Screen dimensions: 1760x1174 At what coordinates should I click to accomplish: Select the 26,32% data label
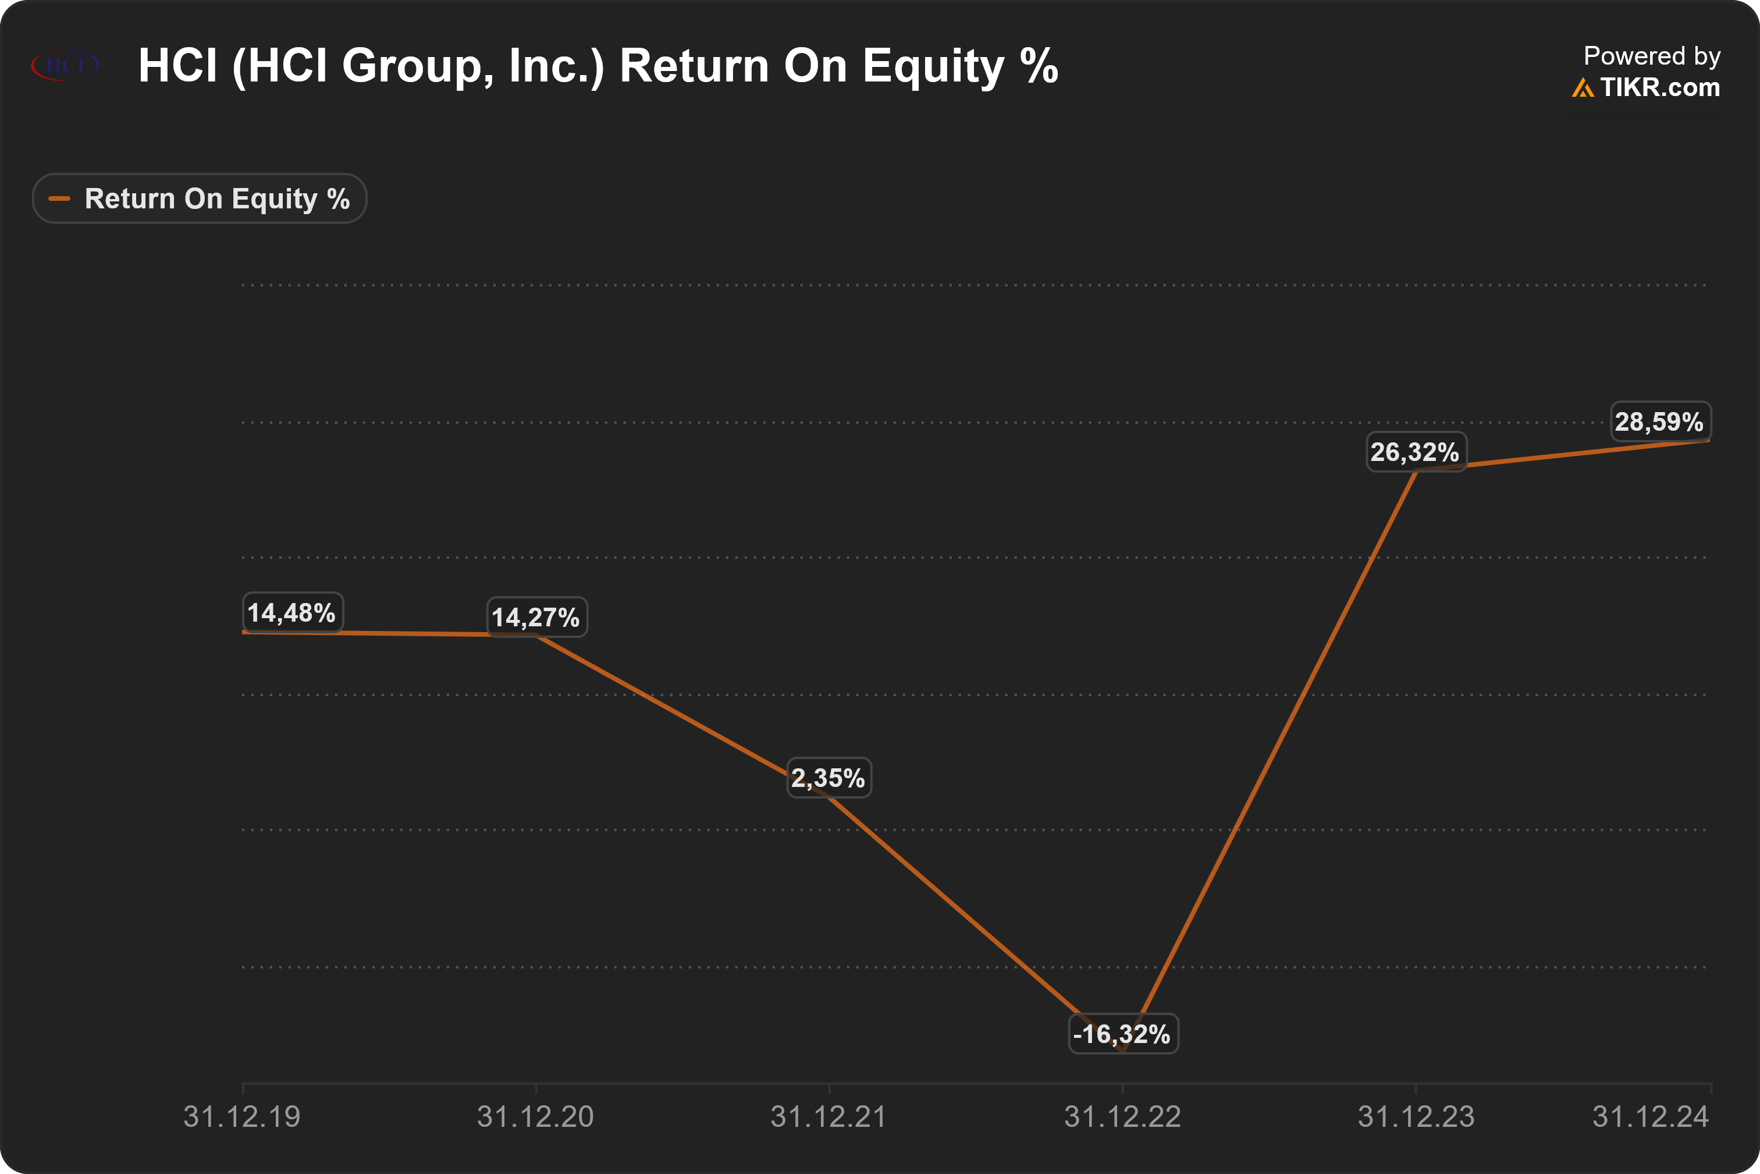[1416, 452]
